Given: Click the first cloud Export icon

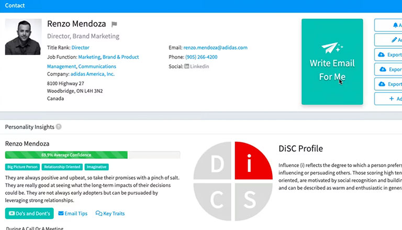Looking at the screenshot, I should tap(382, 54).
